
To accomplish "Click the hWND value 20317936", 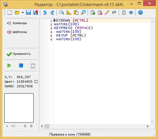I will tap(25, 86).
